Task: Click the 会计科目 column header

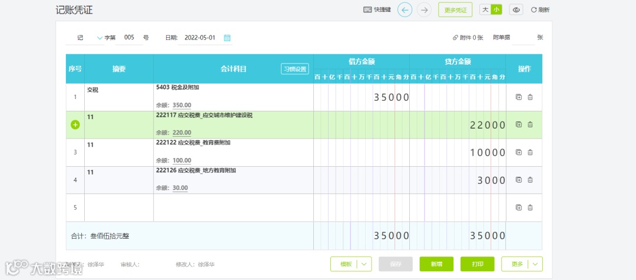Action: coord(233,69)
